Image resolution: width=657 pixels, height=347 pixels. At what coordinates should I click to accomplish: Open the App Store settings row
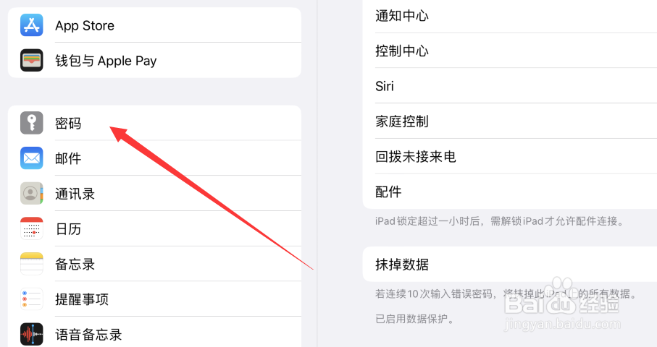(154, 25)
